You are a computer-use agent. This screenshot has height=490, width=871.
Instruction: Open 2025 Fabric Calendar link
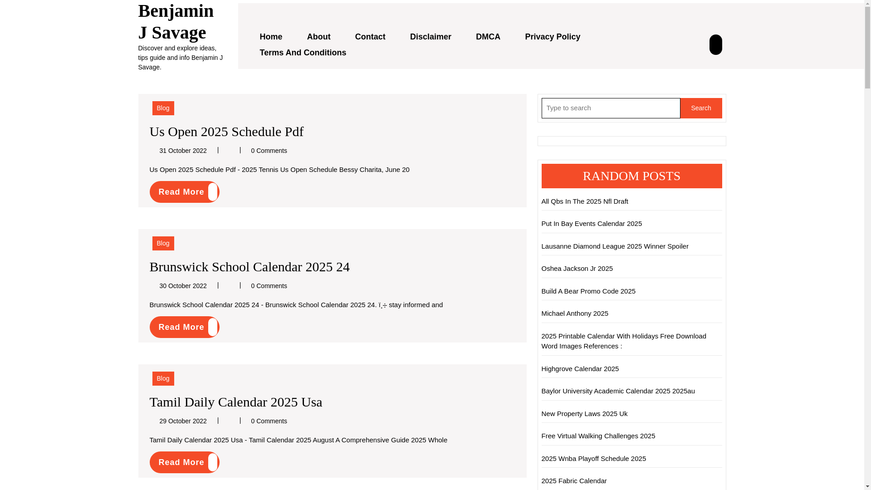click(x=574, y=481)
